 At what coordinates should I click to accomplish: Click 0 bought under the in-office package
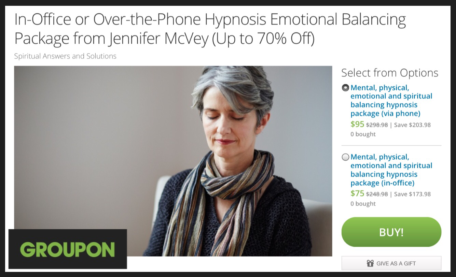[363, 204]
